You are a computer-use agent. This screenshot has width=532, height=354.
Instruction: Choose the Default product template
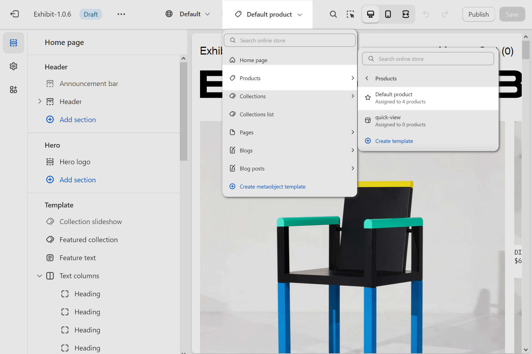[x=428, y=98]
